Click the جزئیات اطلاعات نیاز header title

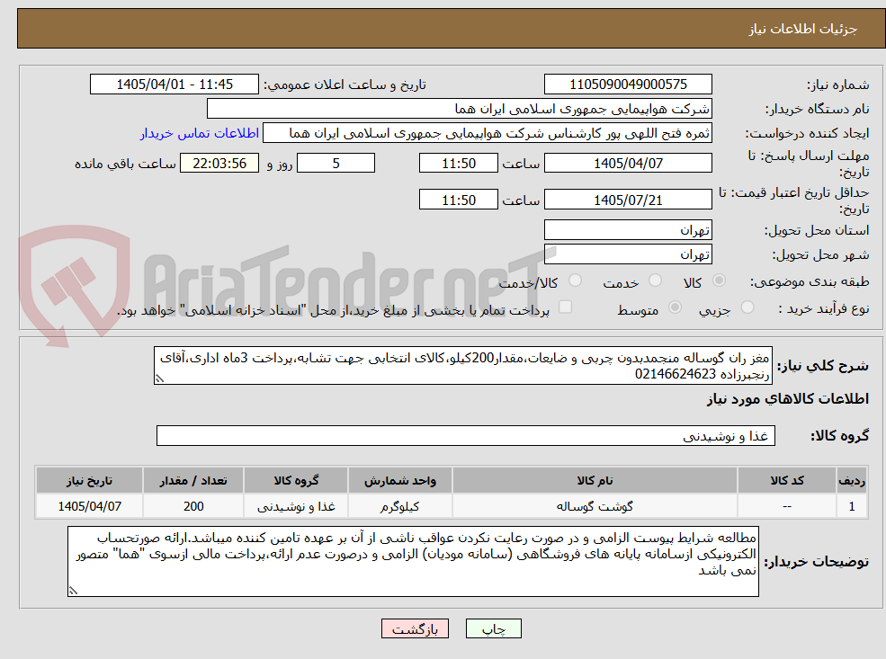tap(802, 29)
